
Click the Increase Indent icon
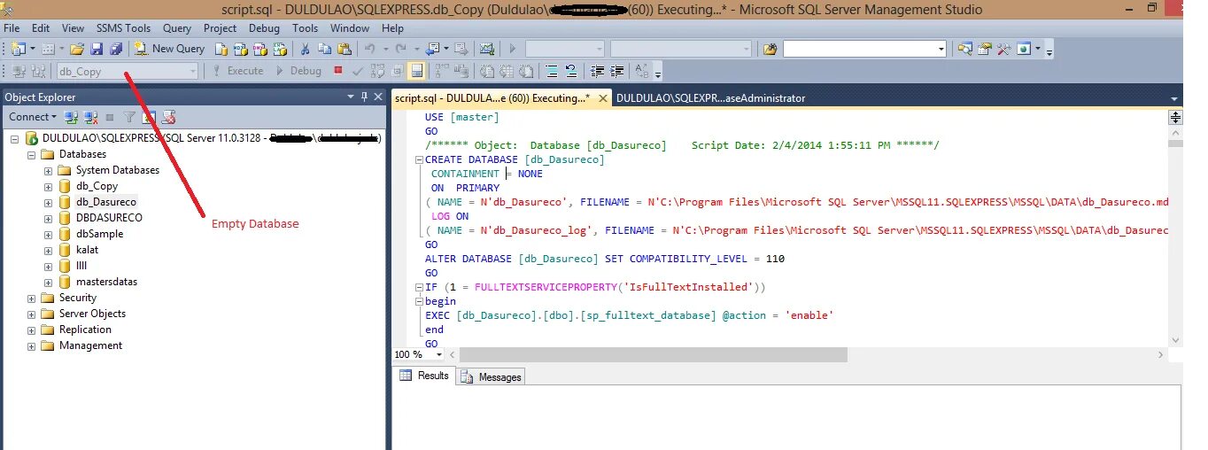click(x=616, y=71)
